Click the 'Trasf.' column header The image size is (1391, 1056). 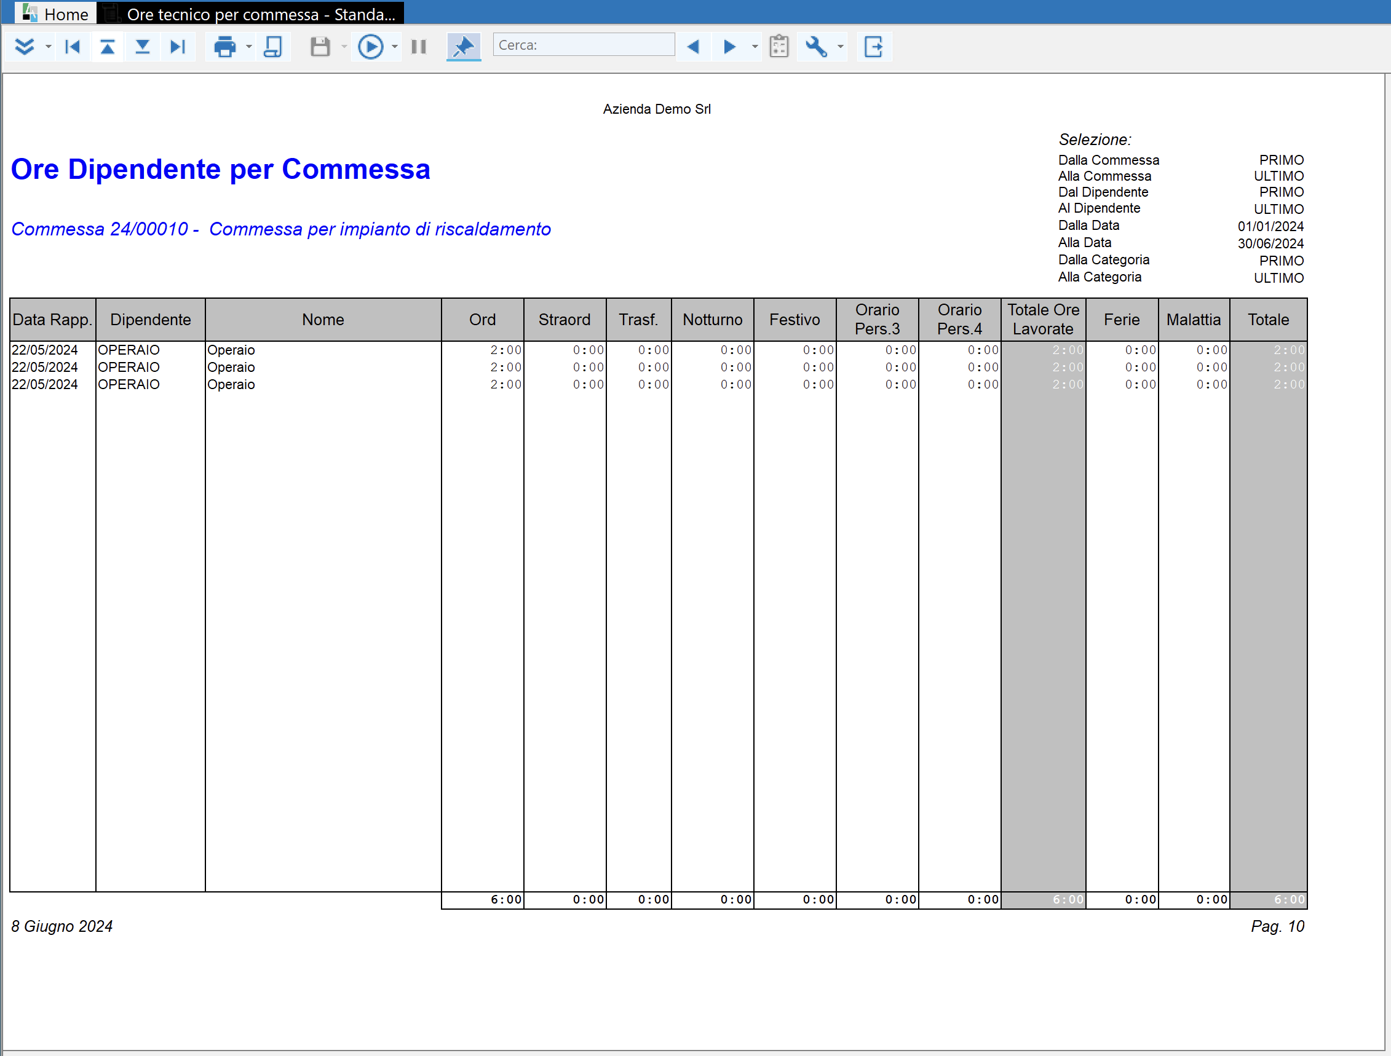[x=639, y=320]
